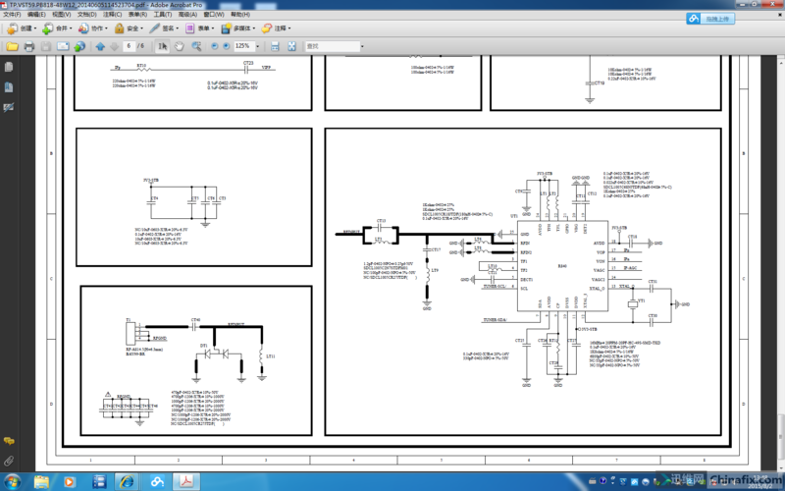This screenshot has height=491, width=785.
Task: Open the 安全 (Security) dropdown
Action: (131, 28)
